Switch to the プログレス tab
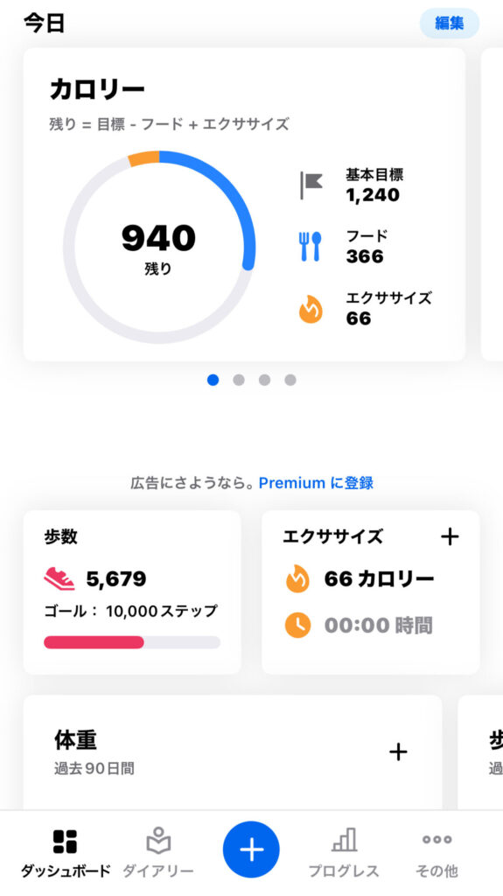This screenshot has width=503, height=896. (x=344, y=852)
